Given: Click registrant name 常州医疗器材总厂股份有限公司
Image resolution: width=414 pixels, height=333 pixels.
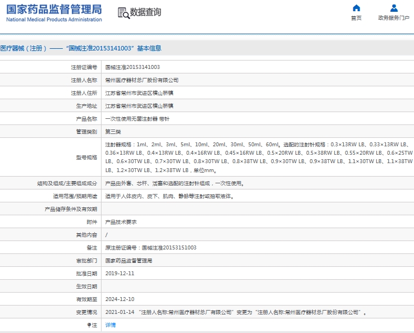Looking at the screenshot, I should [x=142, y=80].
